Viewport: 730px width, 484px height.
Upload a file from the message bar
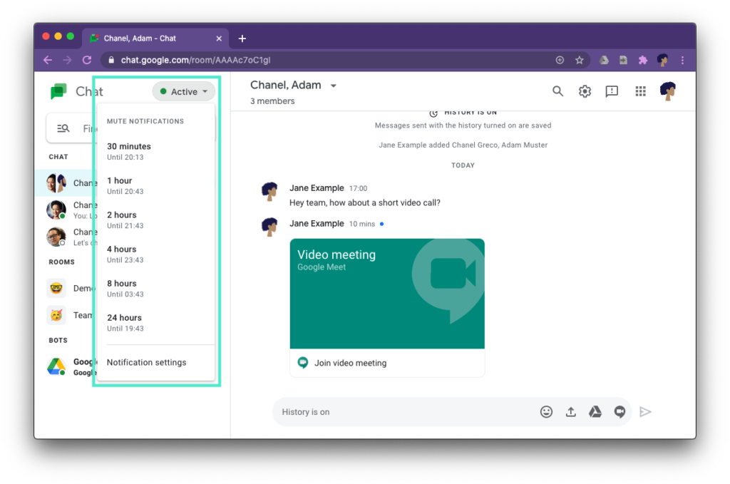[570, 412]
